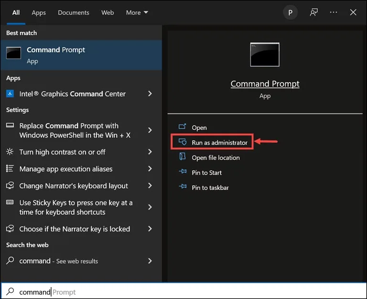Click the Narrator icon beside key is locked
Viewport: 367px width, 299px height.
10,229
